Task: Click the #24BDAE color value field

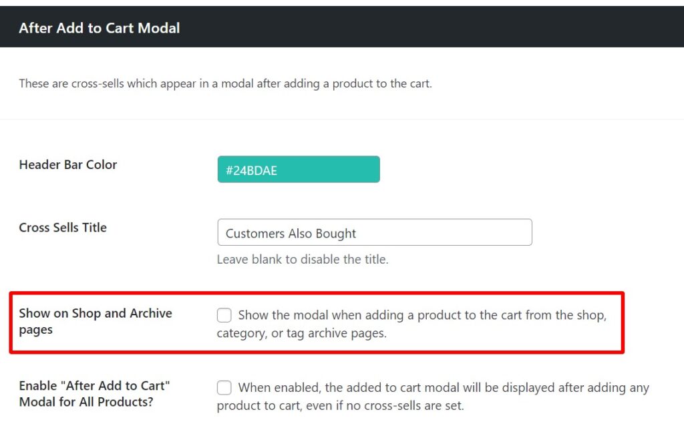Action: pos(298,169)
